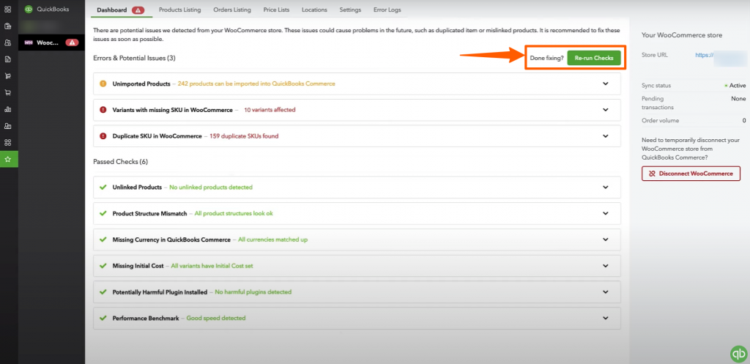Click '10 variants affected' text
Viewport: 750px width, 364px height.
click(270, 110)
